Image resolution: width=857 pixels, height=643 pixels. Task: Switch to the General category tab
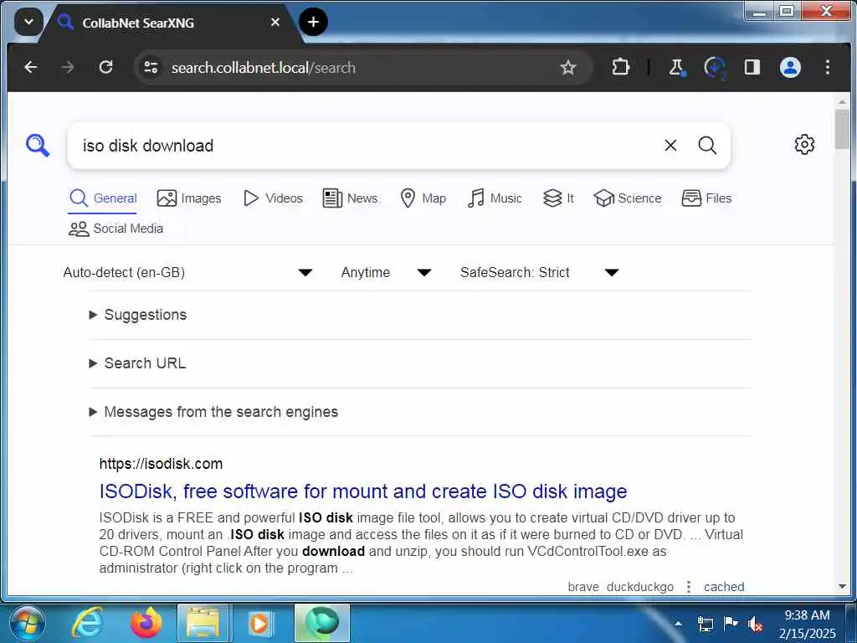click(103, 198)
